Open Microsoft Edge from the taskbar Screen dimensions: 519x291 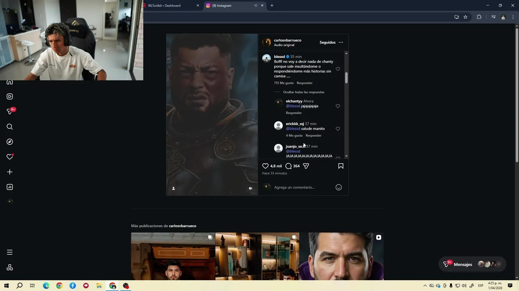click(46, 286)
